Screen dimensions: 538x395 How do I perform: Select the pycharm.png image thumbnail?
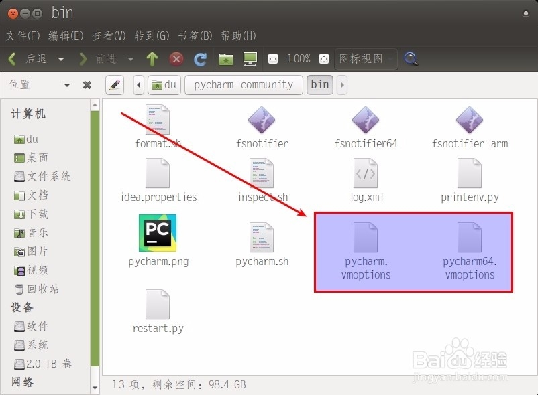coord(158,233)
